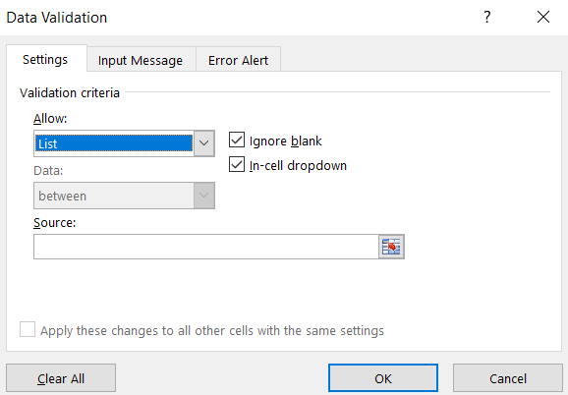Expand the Allow dropdown arrow

pyautogui.click(x=204, y=143)
